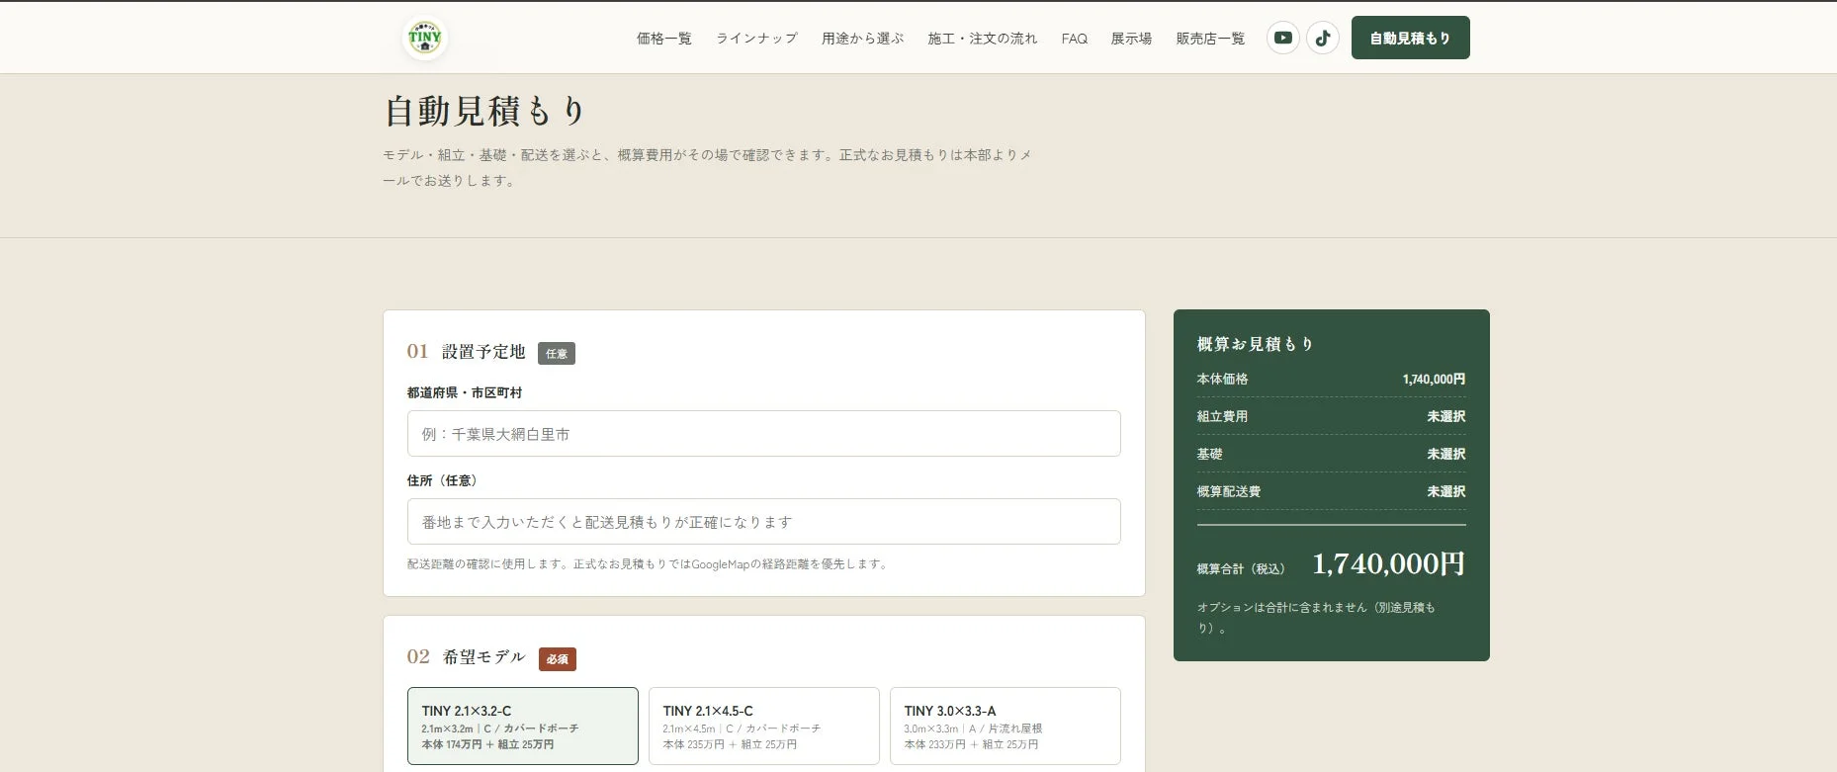Screen dimensions: 1837x772
Task: Open the FAQ menu item
Action: [x=1074, y=39]
